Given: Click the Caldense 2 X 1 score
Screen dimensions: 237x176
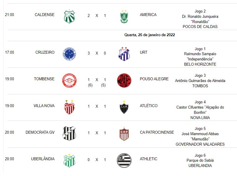Looking at the screenshot, I should pos(97,15).
